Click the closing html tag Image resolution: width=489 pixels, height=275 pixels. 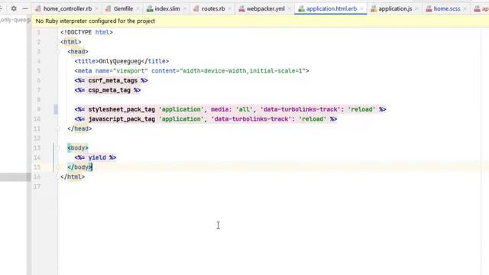tap(73, 176)
